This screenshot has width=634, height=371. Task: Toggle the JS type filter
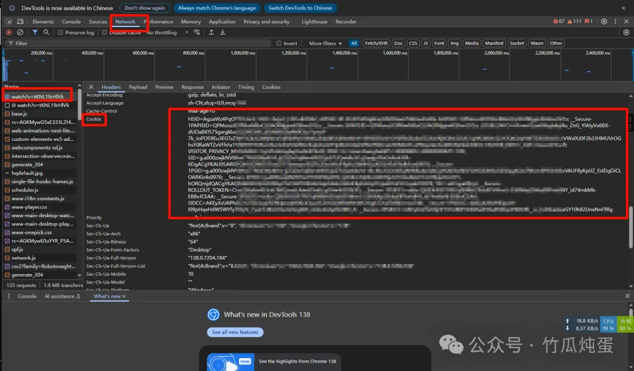tap(426, 43)
